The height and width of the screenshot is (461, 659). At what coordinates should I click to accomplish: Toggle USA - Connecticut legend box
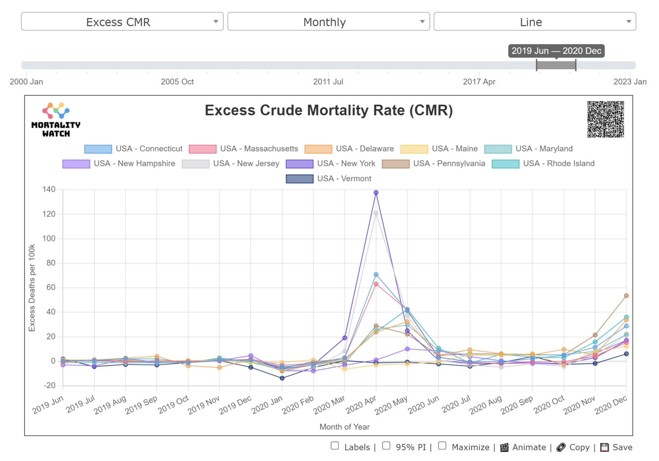[x=98, y=149]
